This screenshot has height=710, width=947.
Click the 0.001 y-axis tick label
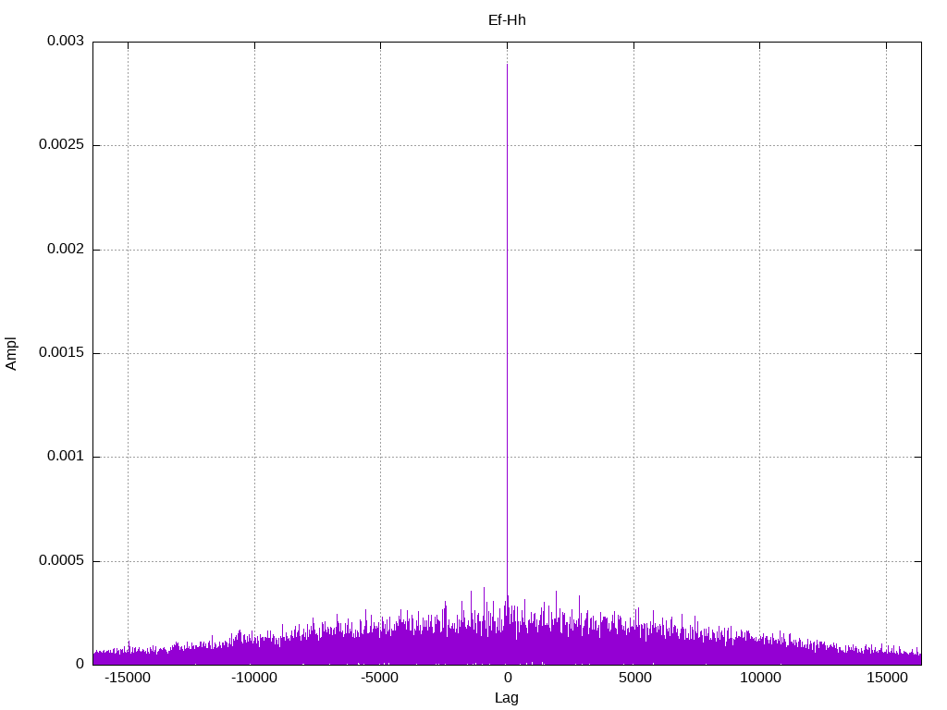point(66,457)
